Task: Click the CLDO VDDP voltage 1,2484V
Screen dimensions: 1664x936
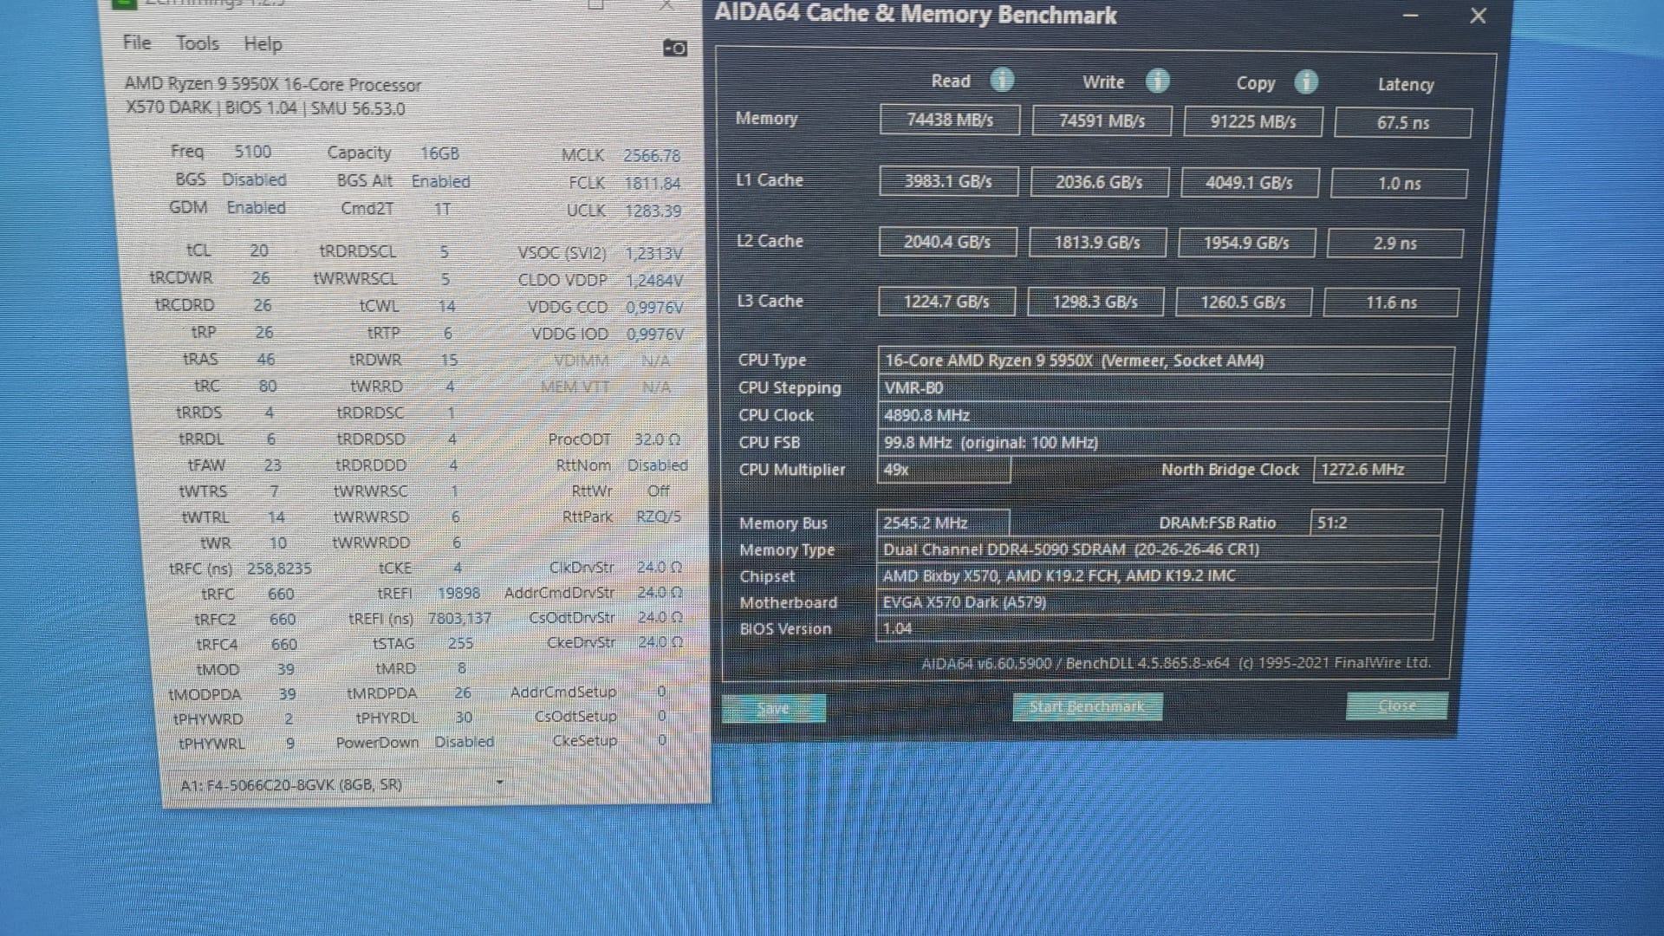Action: (654, 281)
